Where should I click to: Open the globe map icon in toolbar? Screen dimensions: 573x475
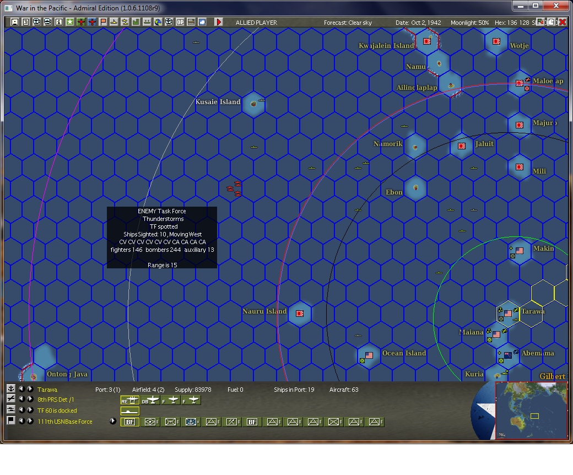158,22
